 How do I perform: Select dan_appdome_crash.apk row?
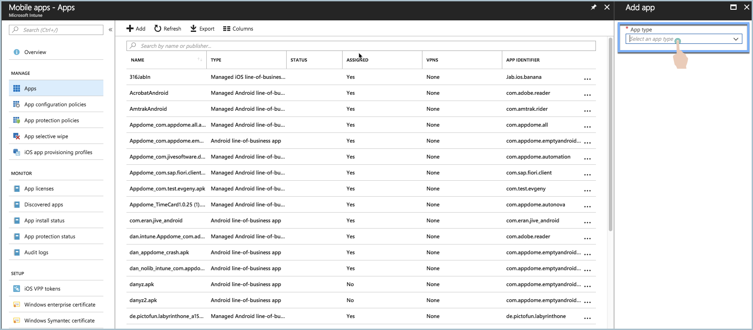coord(159,252)
